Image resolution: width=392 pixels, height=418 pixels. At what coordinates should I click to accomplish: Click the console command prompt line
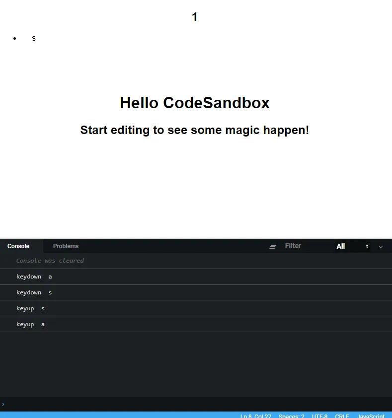(x=196, y=405)
